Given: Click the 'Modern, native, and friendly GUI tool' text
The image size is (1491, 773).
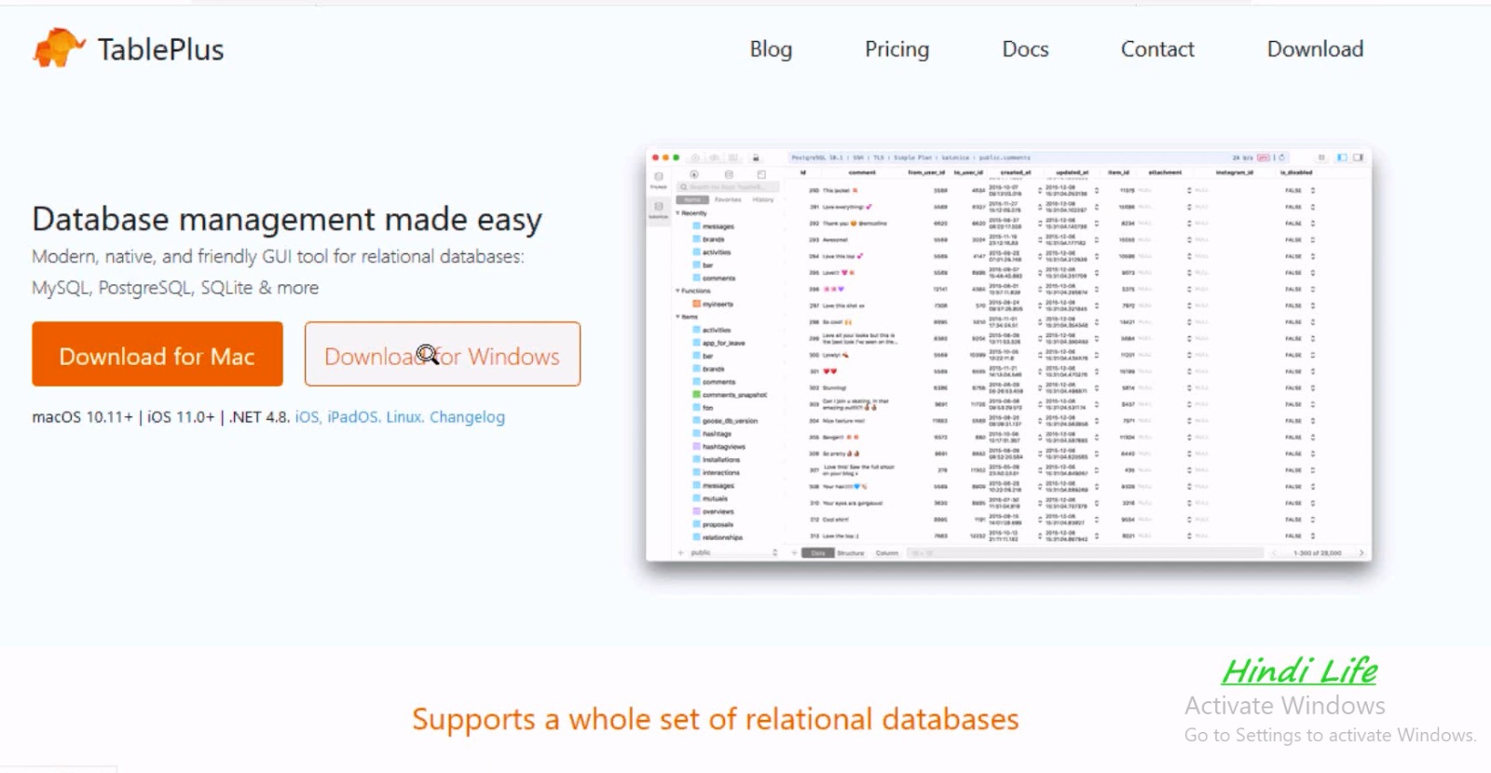Looking at the screenshot, I should (278, 256).
